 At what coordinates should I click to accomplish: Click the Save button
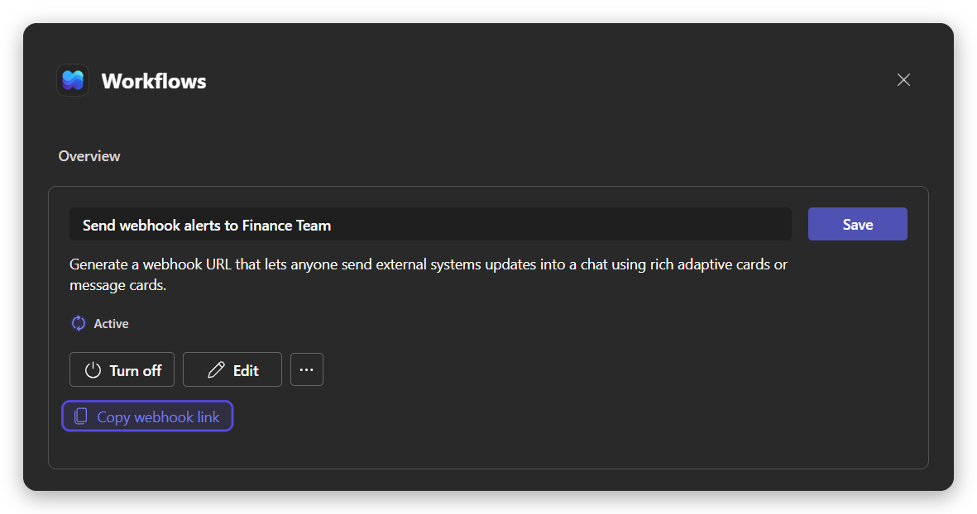[x=857, y=224]
